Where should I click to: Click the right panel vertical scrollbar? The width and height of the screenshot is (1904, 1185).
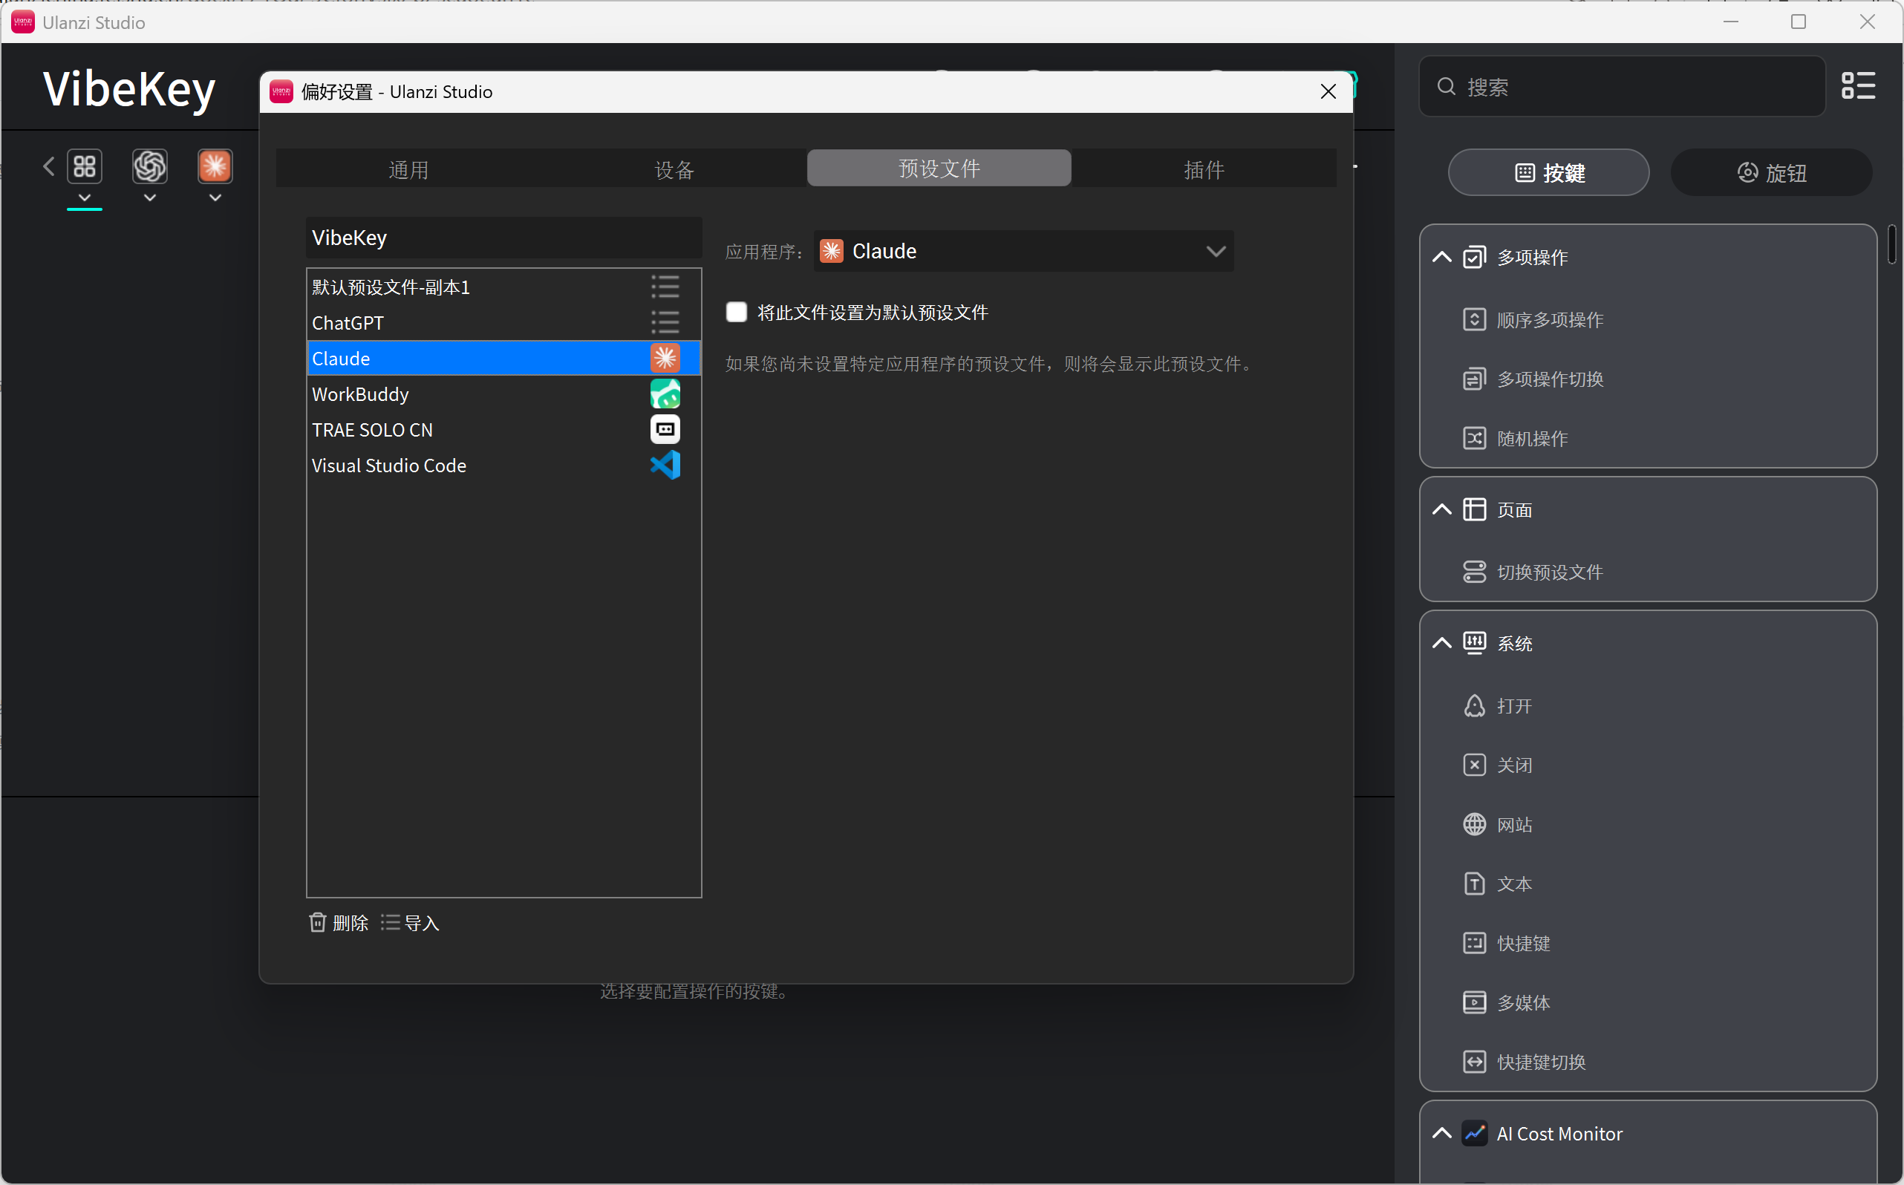click(x=1891, y=244)
